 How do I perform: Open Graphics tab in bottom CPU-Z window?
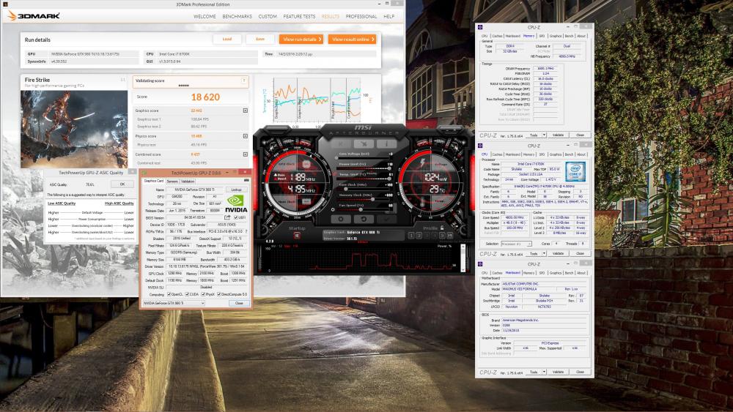click(x=556, y=273)
